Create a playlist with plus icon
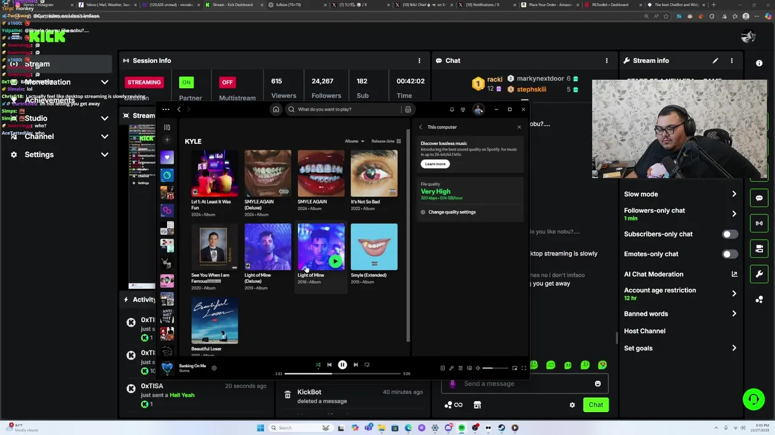This screenshot has height=435, width=775. [x=167, y=140]
